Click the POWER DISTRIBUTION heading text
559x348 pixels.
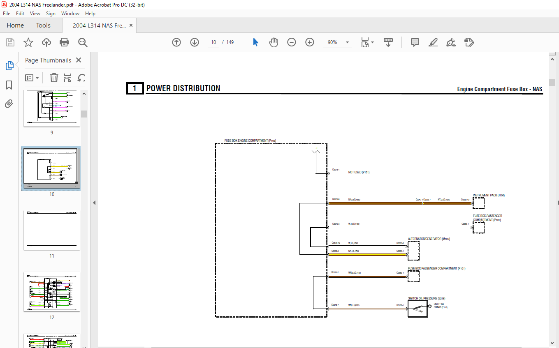click(183, 88)
